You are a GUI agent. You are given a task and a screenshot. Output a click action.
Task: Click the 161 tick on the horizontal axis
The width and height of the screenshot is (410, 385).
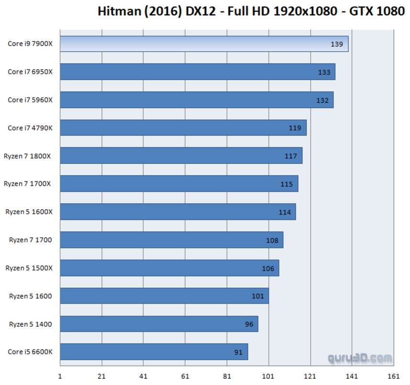tap(393, 376)
